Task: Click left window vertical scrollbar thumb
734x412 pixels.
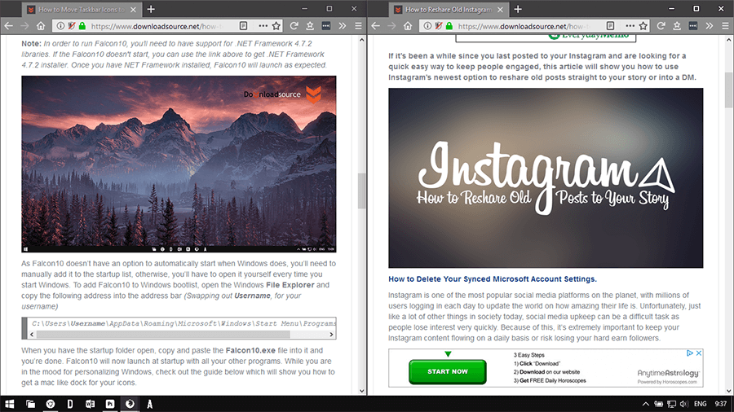Action: pos(361,191)
